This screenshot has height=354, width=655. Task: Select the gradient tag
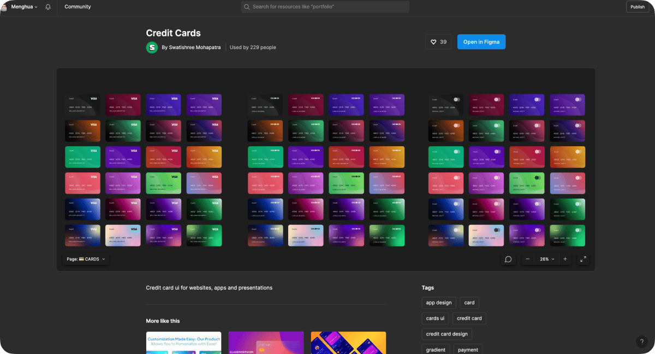point(436,350)
